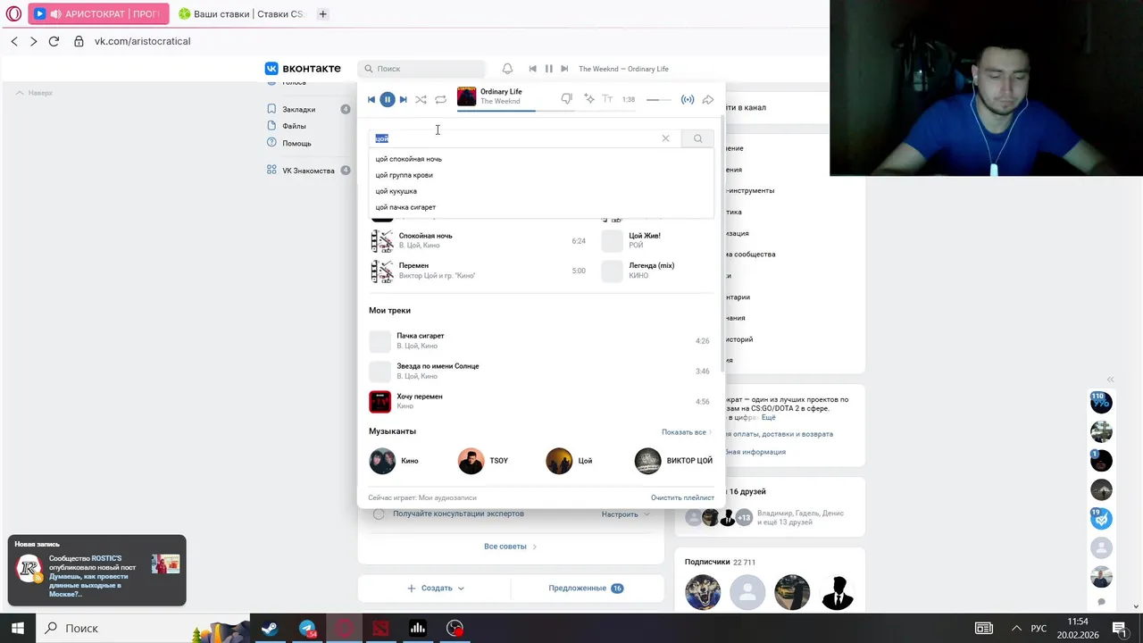Play track 'Перемен' by Виктор Цой

478,271
